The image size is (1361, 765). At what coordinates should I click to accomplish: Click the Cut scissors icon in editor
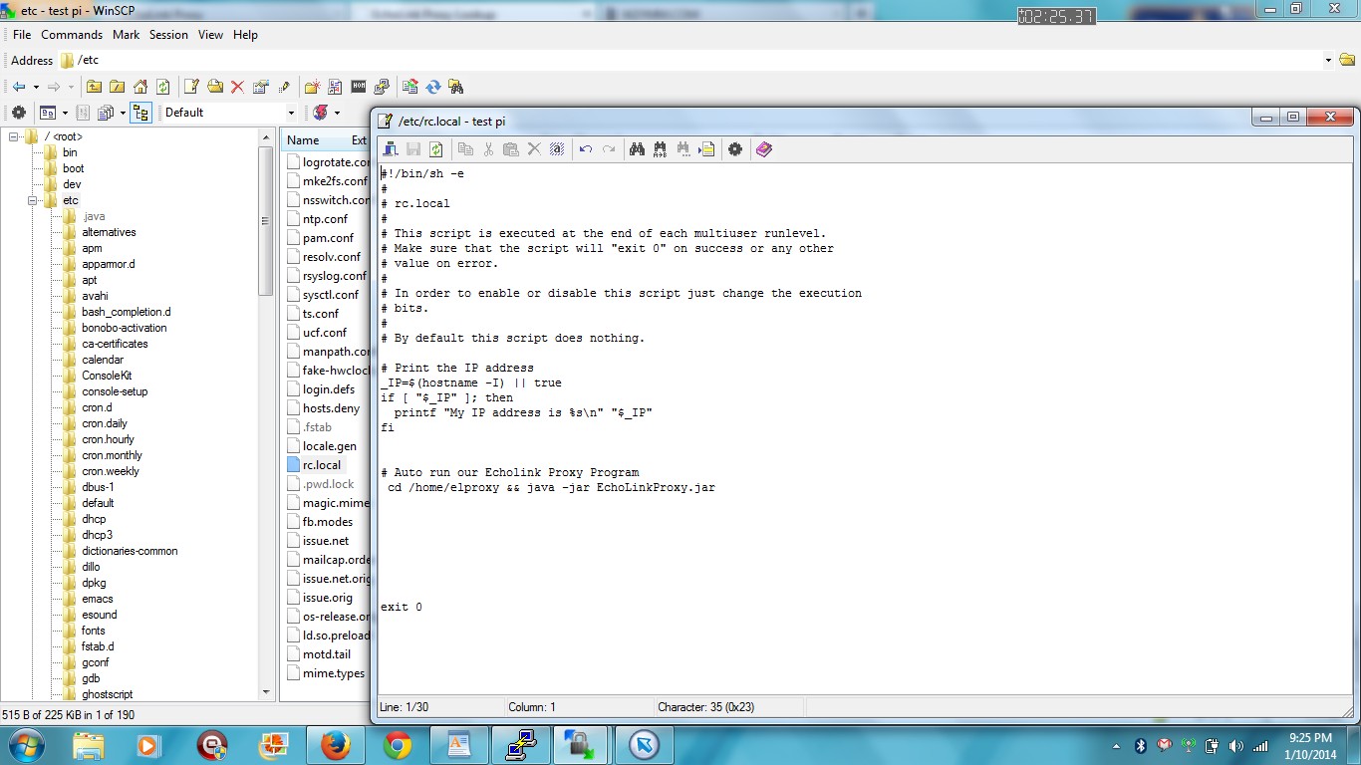point(488,149)
